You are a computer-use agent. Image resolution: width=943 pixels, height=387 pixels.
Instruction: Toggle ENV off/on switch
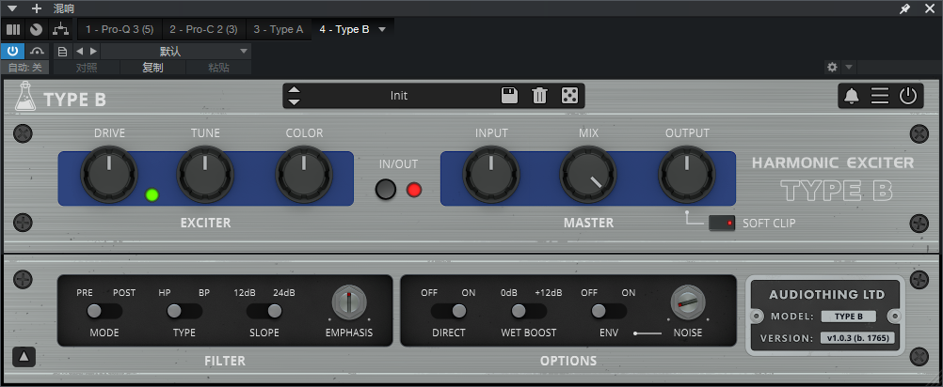click(609, 311)
